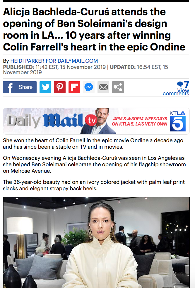The width and height of the screenshot is (195, 288).
Task: Click the published date line
Action: (x=54, y=67)
